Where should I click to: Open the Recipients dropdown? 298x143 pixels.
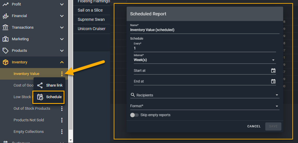(x=204, y=95)
